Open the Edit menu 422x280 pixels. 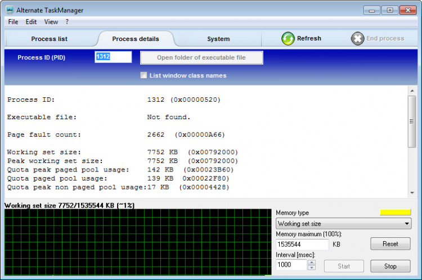pyautogui.click(x=31, y=22)
